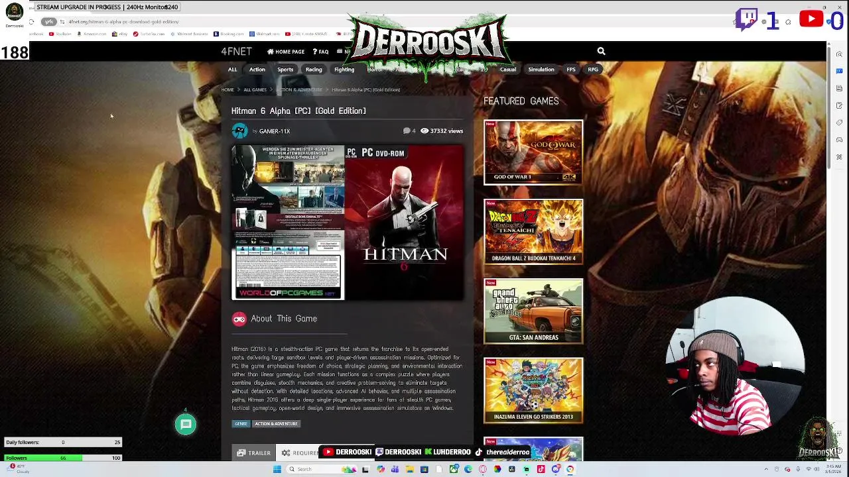Click the Daily followers goal bar
This screenshot has height=477, width=849.
[63, 443]
